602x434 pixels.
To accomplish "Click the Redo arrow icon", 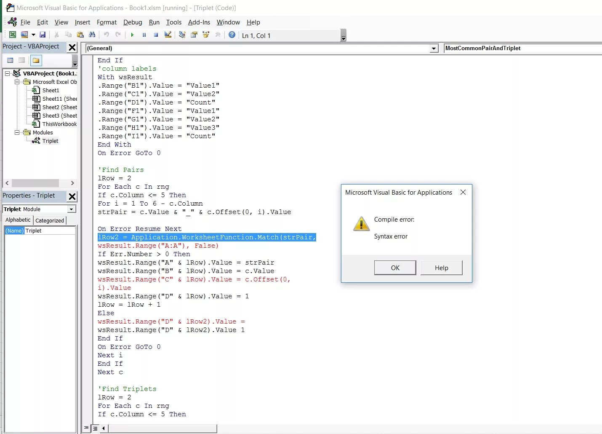I will [x=118, y=35].
